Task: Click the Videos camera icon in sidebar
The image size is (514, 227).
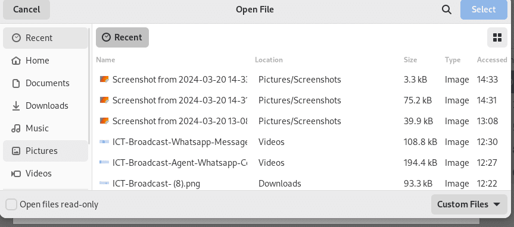Action: point(16,174)
